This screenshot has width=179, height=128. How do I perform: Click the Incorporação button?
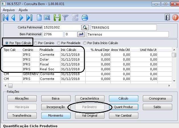(56, 107)
